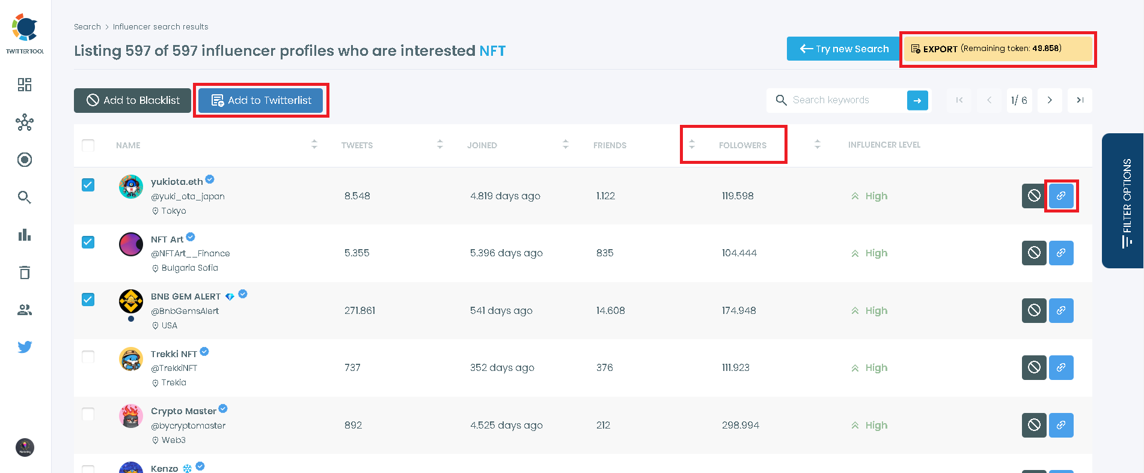The image size is (1144, 473).
Task: Open the TwitterTool logo home
Action: click(25, 34)
